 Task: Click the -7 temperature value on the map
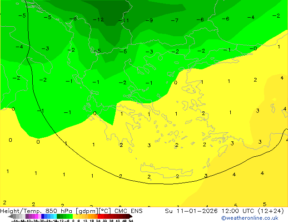(x=175, y=20)
